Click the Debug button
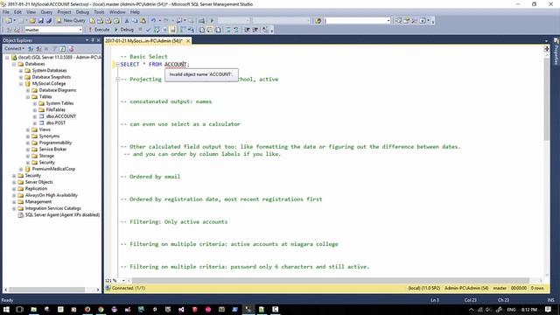560x315 pixels. (x=124, y=30)
